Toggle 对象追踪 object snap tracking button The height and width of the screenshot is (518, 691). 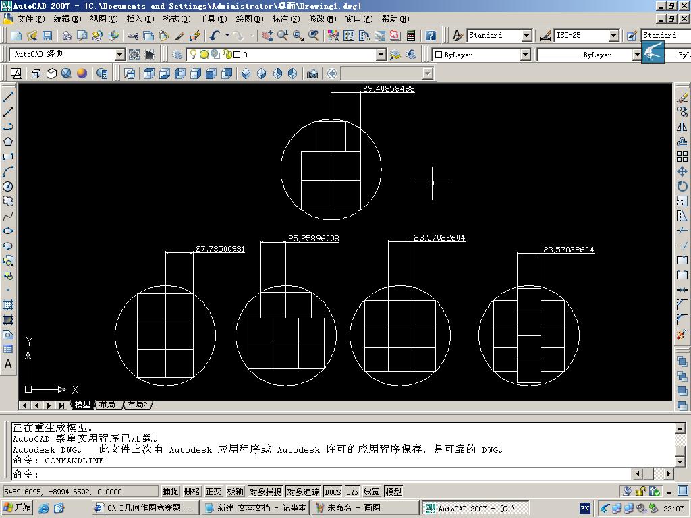pos(303,492)
